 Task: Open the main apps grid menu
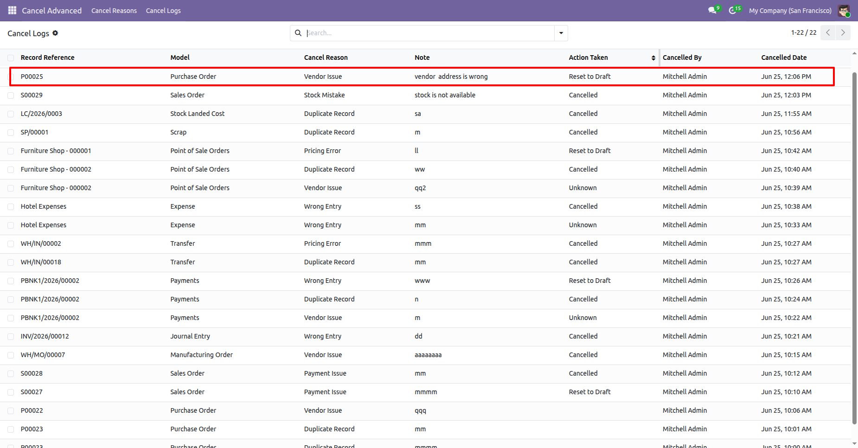coord(12,10)
